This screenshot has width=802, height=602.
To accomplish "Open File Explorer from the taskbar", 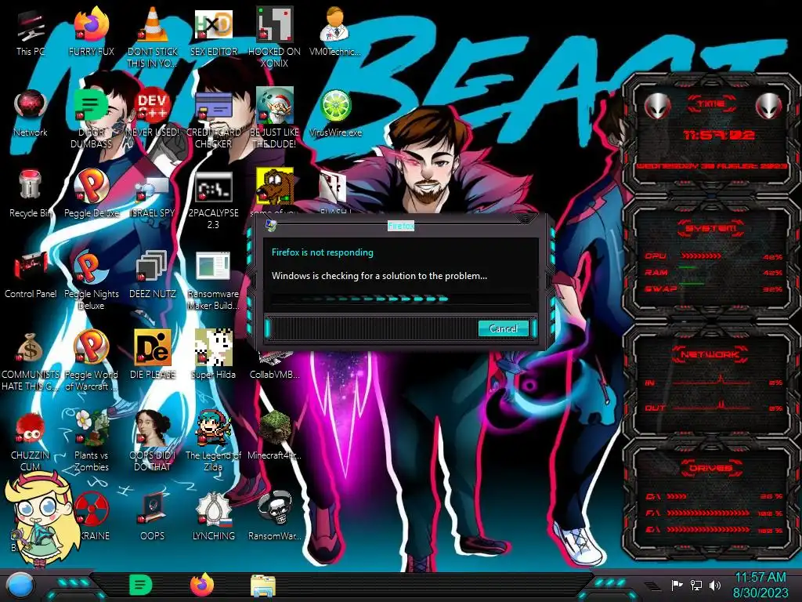I will (263, 586).
